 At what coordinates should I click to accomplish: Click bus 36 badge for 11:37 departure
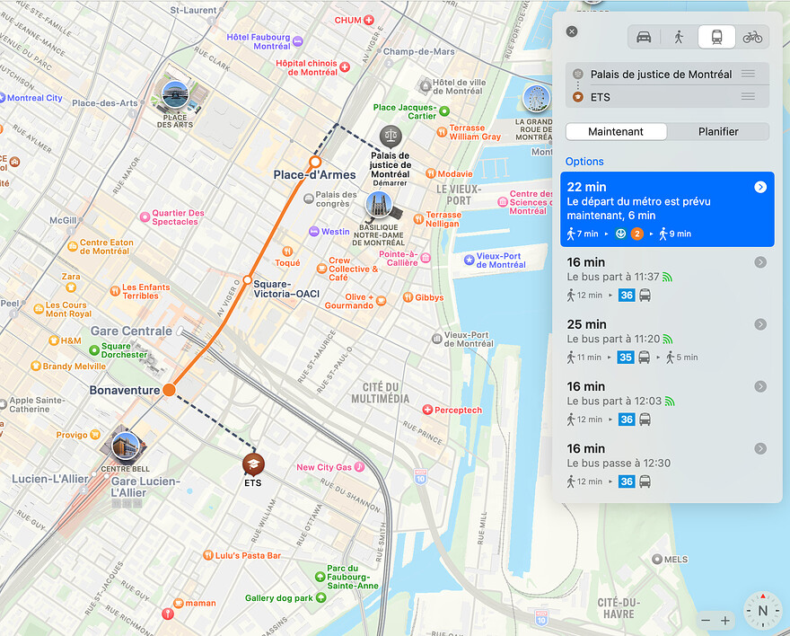[627, 296]
